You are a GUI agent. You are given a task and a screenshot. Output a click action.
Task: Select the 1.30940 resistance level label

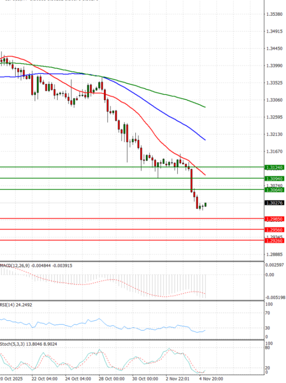pyautogui.click(x=274, y=179)
